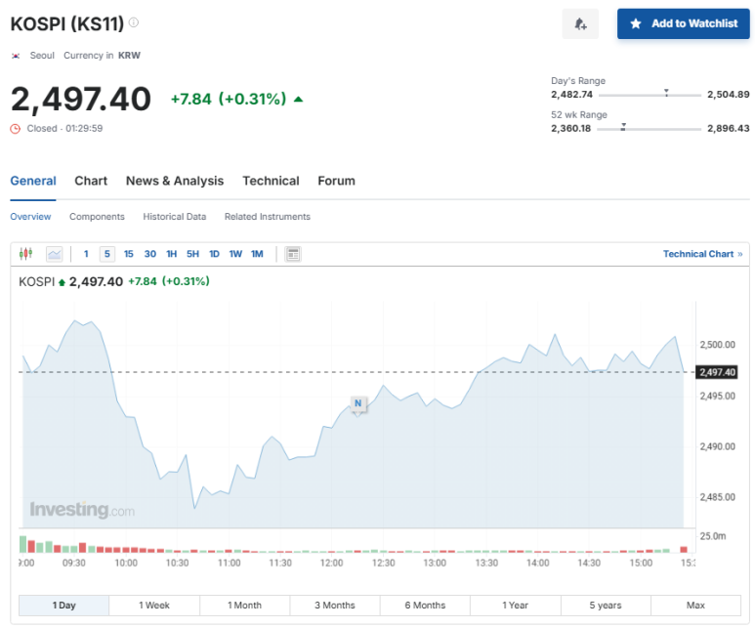755x628 pixels.
Task: Switch to area chart type
Action: click(55, 254)
